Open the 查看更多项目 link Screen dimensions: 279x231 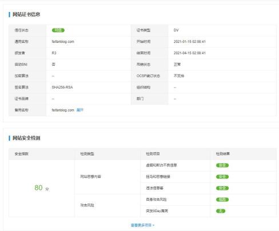point(142,225)
